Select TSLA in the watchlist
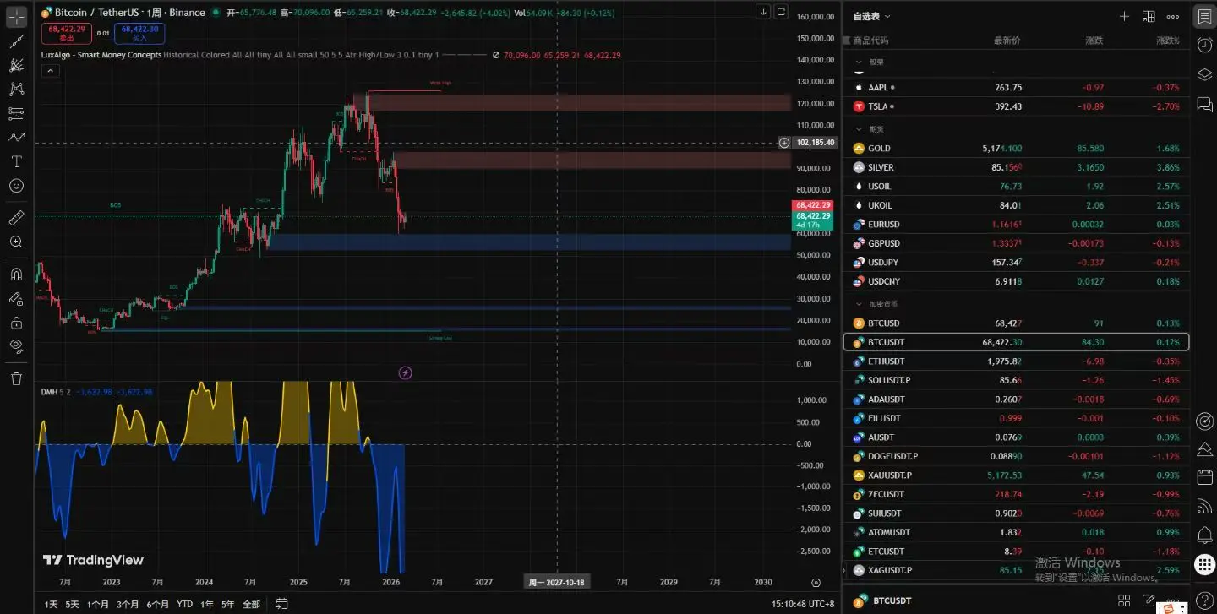The height and width of the screenshot is (614, 1217). point(1017,106)
